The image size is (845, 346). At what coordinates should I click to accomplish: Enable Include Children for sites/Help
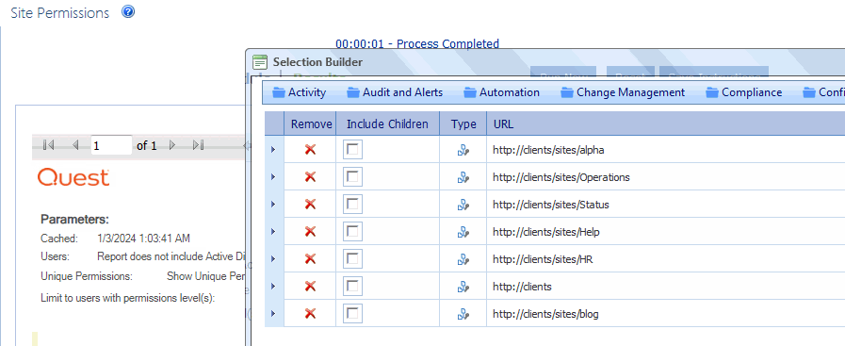[x=353, y=232]
